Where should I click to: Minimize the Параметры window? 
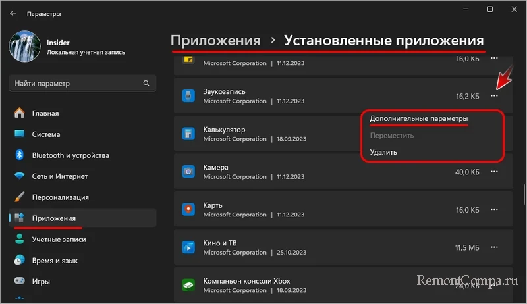point(466,9)
